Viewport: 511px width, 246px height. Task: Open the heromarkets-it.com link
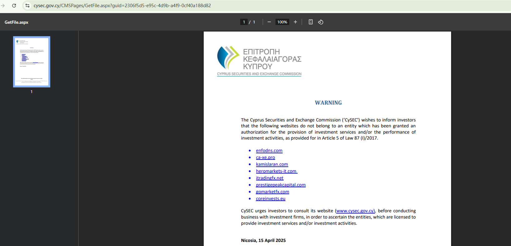276,171
